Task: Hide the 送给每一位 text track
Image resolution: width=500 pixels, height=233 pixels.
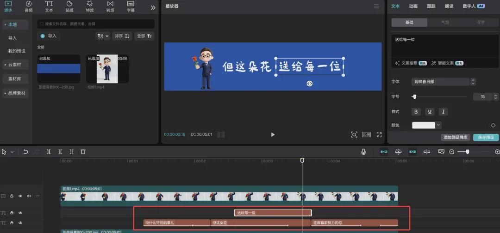Action: point(20,213)
